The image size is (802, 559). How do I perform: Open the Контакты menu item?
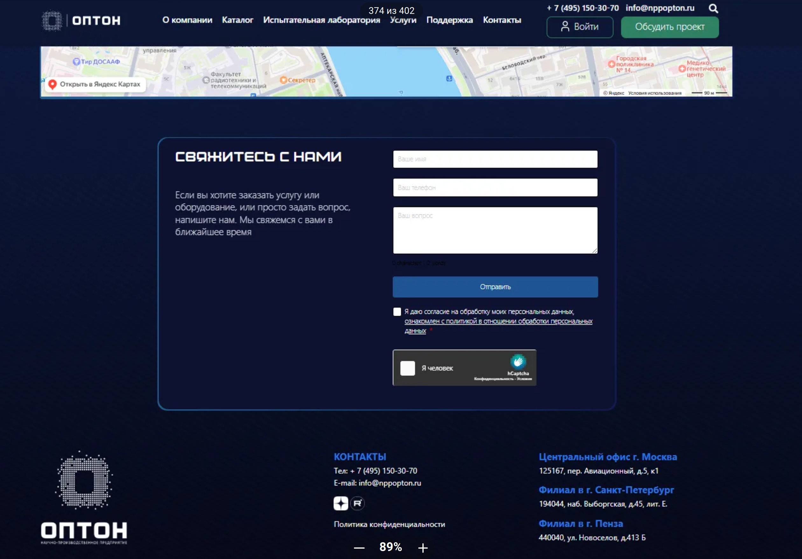502,20
